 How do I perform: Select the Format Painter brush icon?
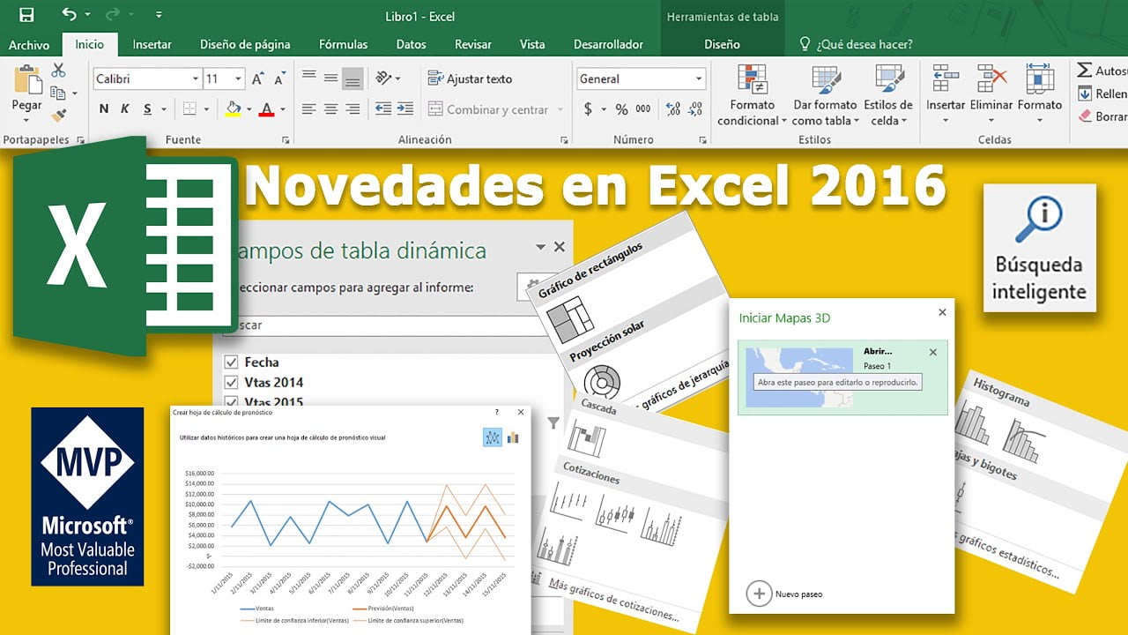click(x=59, y=115)
